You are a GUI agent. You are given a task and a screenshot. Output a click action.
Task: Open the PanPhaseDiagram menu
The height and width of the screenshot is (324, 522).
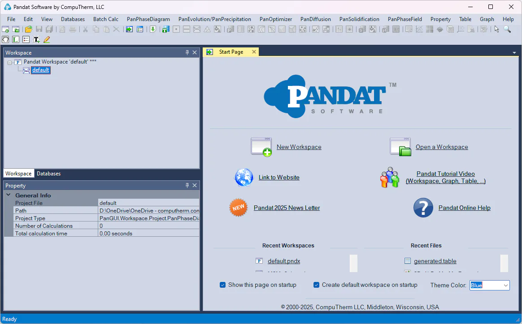coord(148,19)
